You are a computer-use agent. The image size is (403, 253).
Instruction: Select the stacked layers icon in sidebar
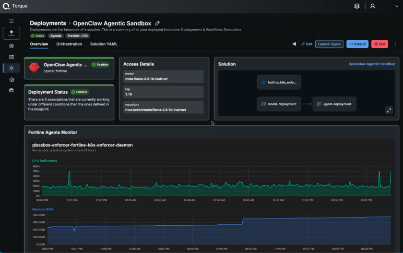[12, 90]
